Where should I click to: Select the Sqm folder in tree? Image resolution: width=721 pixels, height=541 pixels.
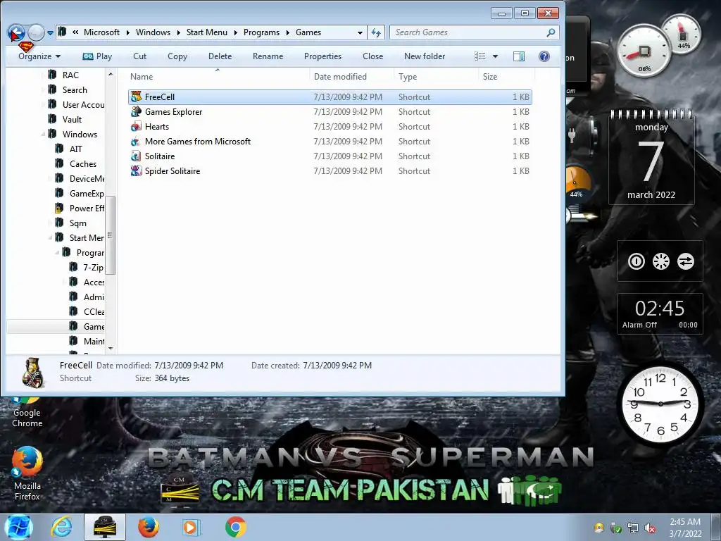pyautogui.click(x=77, y=223)
